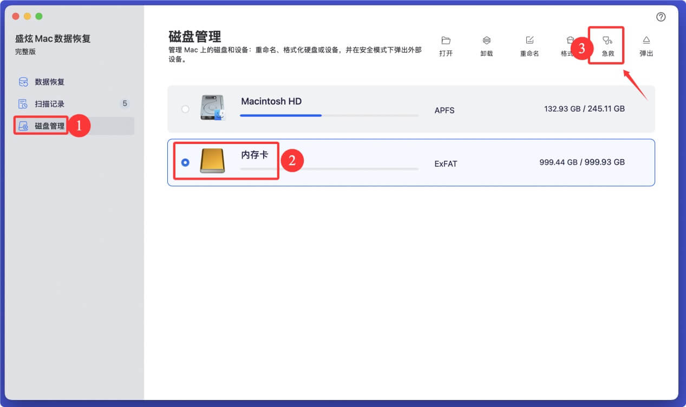
Task: Click the Macintosh HD storage usage bar
Action: coord(329,115)
